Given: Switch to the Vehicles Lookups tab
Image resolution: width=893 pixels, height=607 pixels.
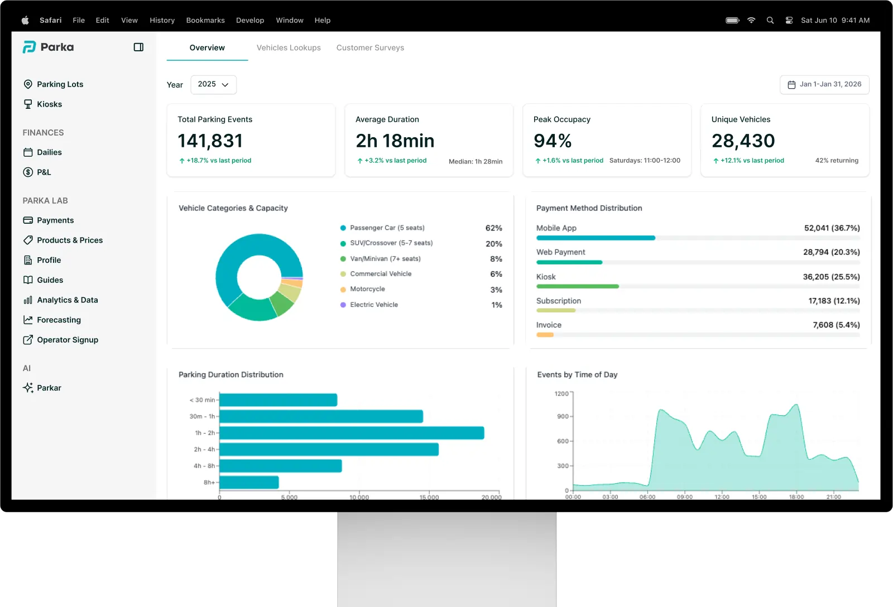Looking at the screenshot, I should pos(289,48).
